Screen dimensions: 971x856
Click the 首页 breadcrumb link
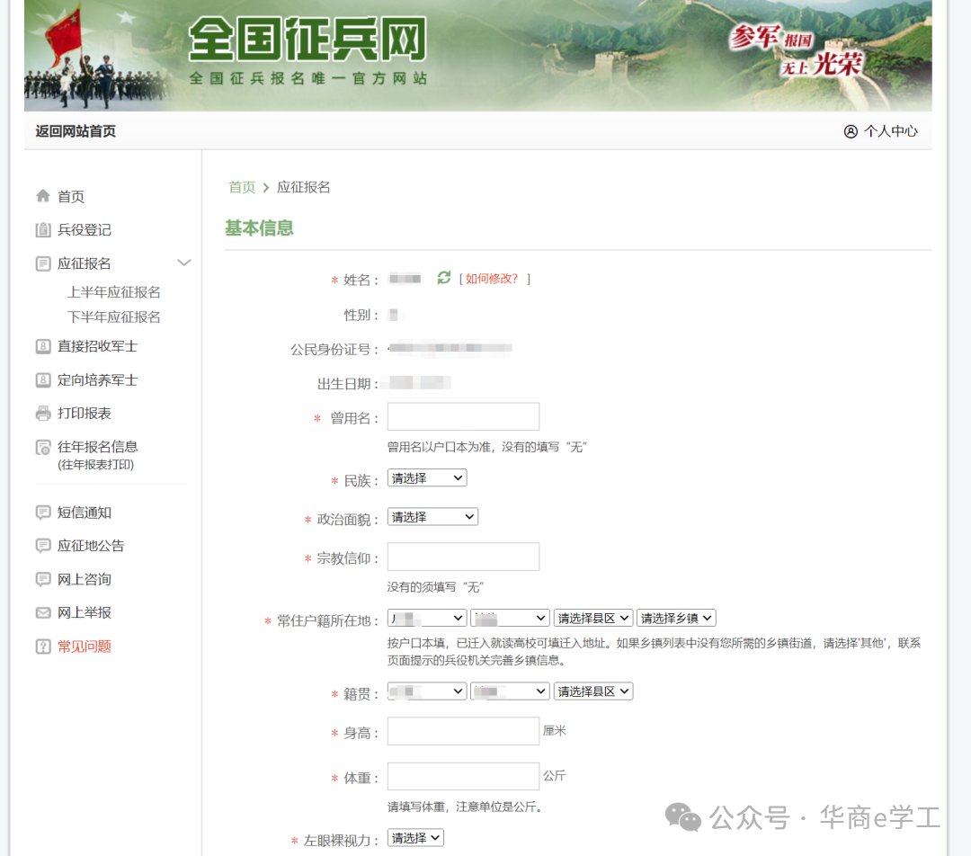(242, 187)
